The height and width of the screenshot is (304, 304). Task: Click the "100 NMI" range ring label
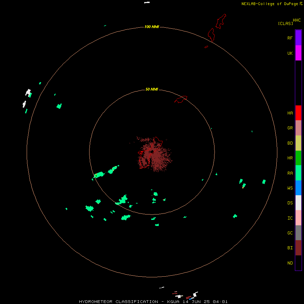tap(152, 27)
